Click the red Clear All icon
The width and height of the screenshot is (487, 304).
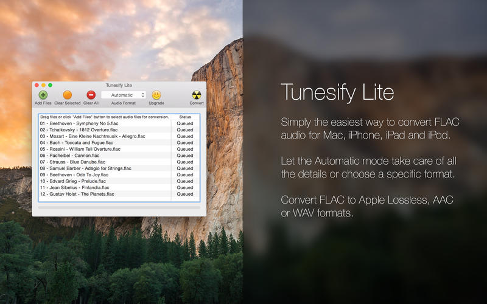point(91,95)
